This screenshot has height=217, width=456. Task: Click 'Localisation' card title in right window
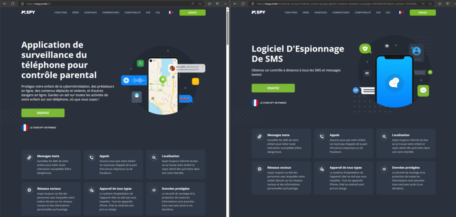[401, 135]
